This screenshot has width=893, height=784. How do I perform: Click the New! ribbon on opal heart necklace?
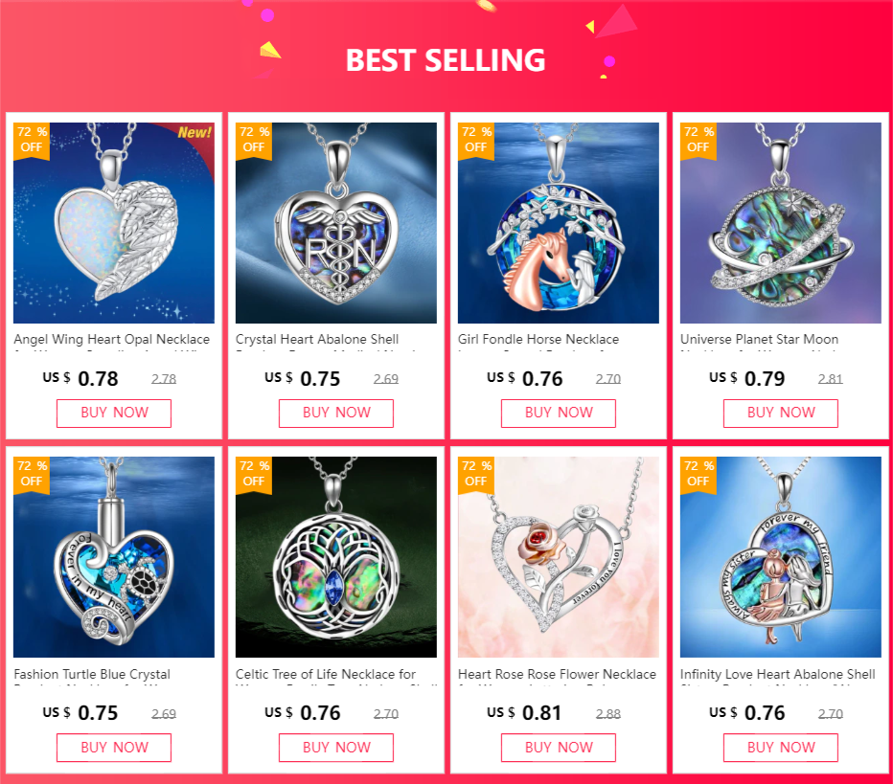pos(195,133)
